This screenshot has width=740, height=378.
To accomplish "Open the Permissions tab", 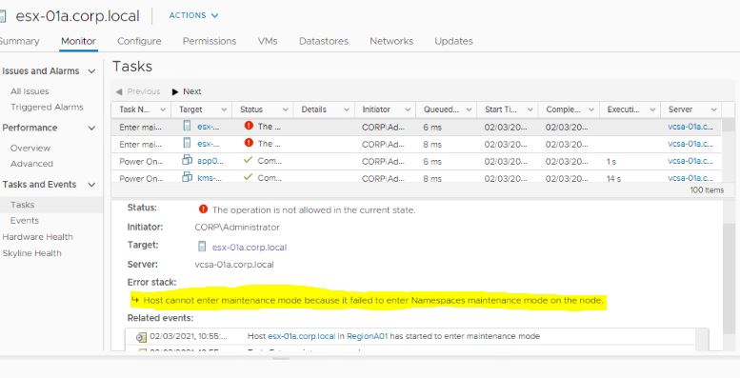I will [x=210, y=41].
